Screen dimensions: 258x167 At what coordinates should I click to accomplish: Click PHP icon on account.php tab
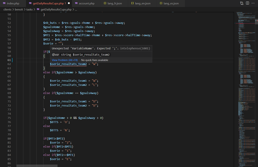coord(77,3)
